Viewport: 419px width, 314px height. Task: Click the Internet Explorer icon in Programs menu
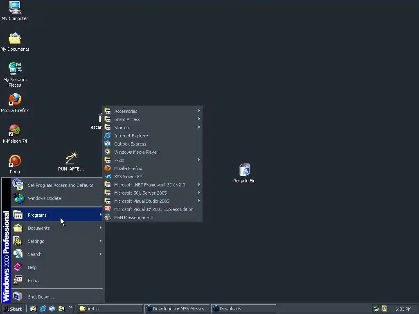[x=108, y=136]
